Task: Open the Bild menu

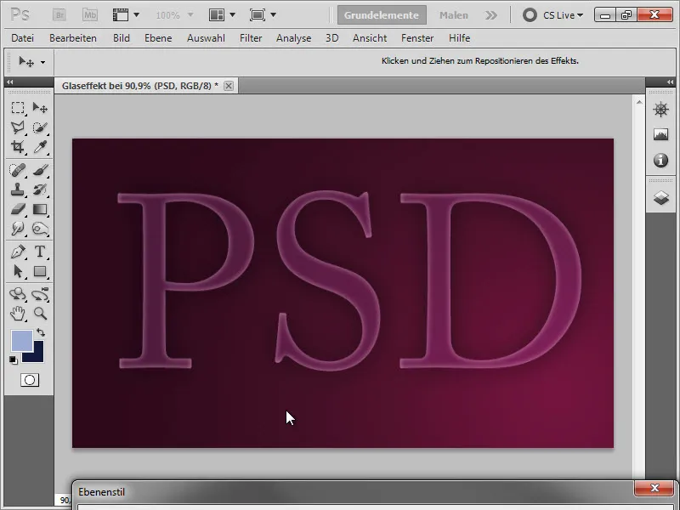Action: click(x=122, y=38)
